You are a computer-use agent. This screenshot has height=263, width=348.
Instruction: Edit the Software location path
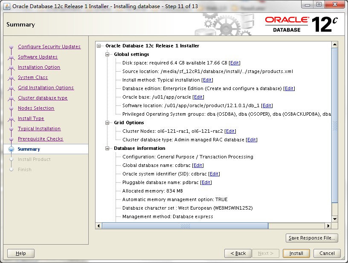coord(267,105)
